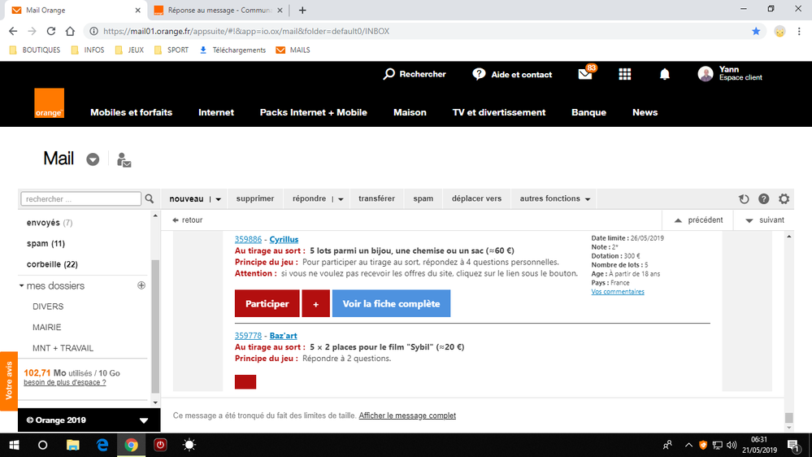Expand the Mail title dropdown arrow
Image resolution: width=812 pixels, height=457 pixels.
(x=93, y=159)
